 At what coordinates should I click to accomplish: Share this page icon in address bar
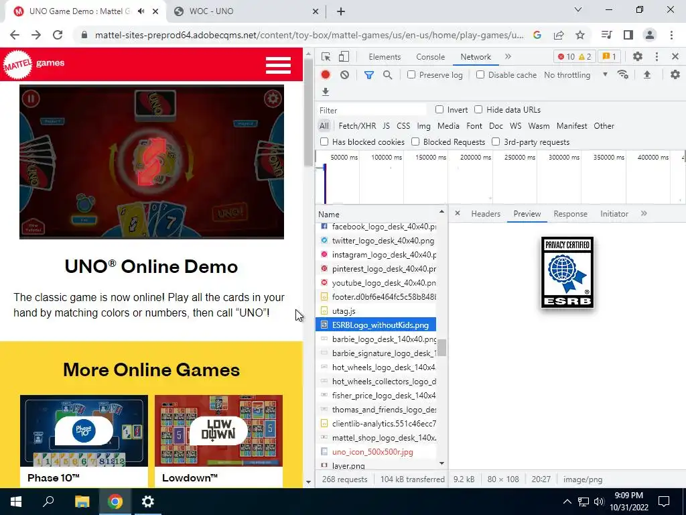559,35
